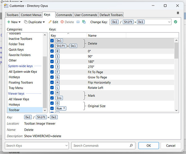This screenshot has height=154, width=186.
Task: Click the Customize window title icon
Action: pyautogui.click(x=6, y=6)
